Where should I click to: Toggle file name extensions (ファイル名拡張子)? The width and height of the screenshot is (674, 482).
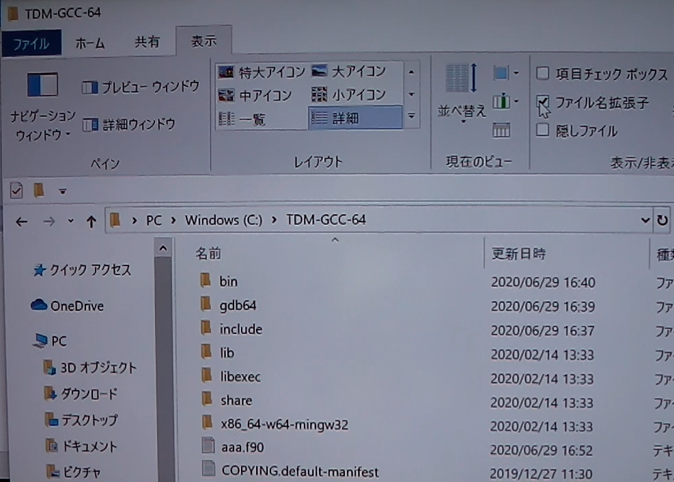tap(542, 102)
